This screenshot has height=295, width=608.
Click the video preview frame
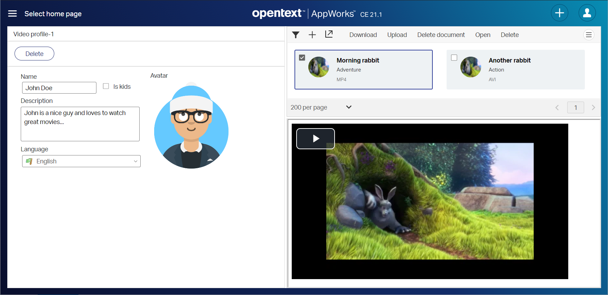click(430, 201)
